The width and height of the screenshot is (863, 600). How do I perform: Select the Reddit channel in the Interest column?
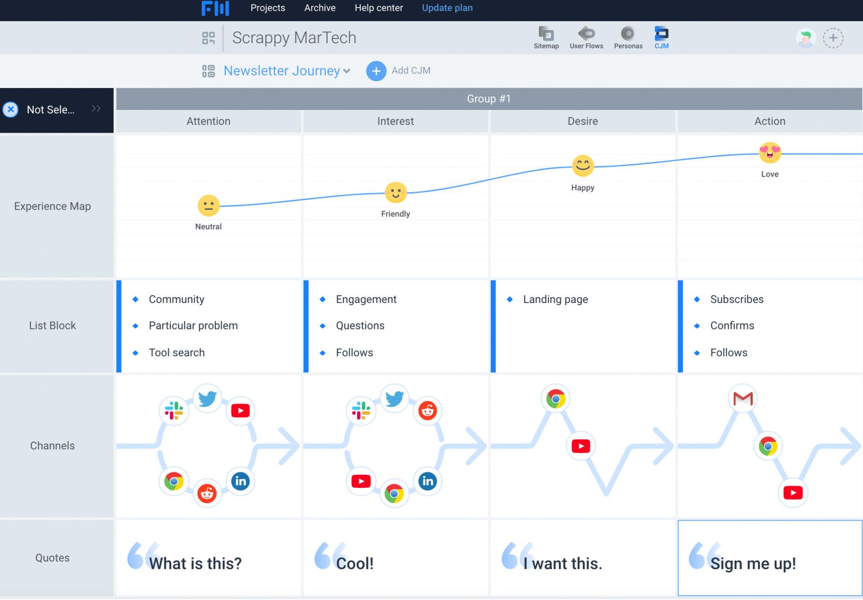coord(427,411)
